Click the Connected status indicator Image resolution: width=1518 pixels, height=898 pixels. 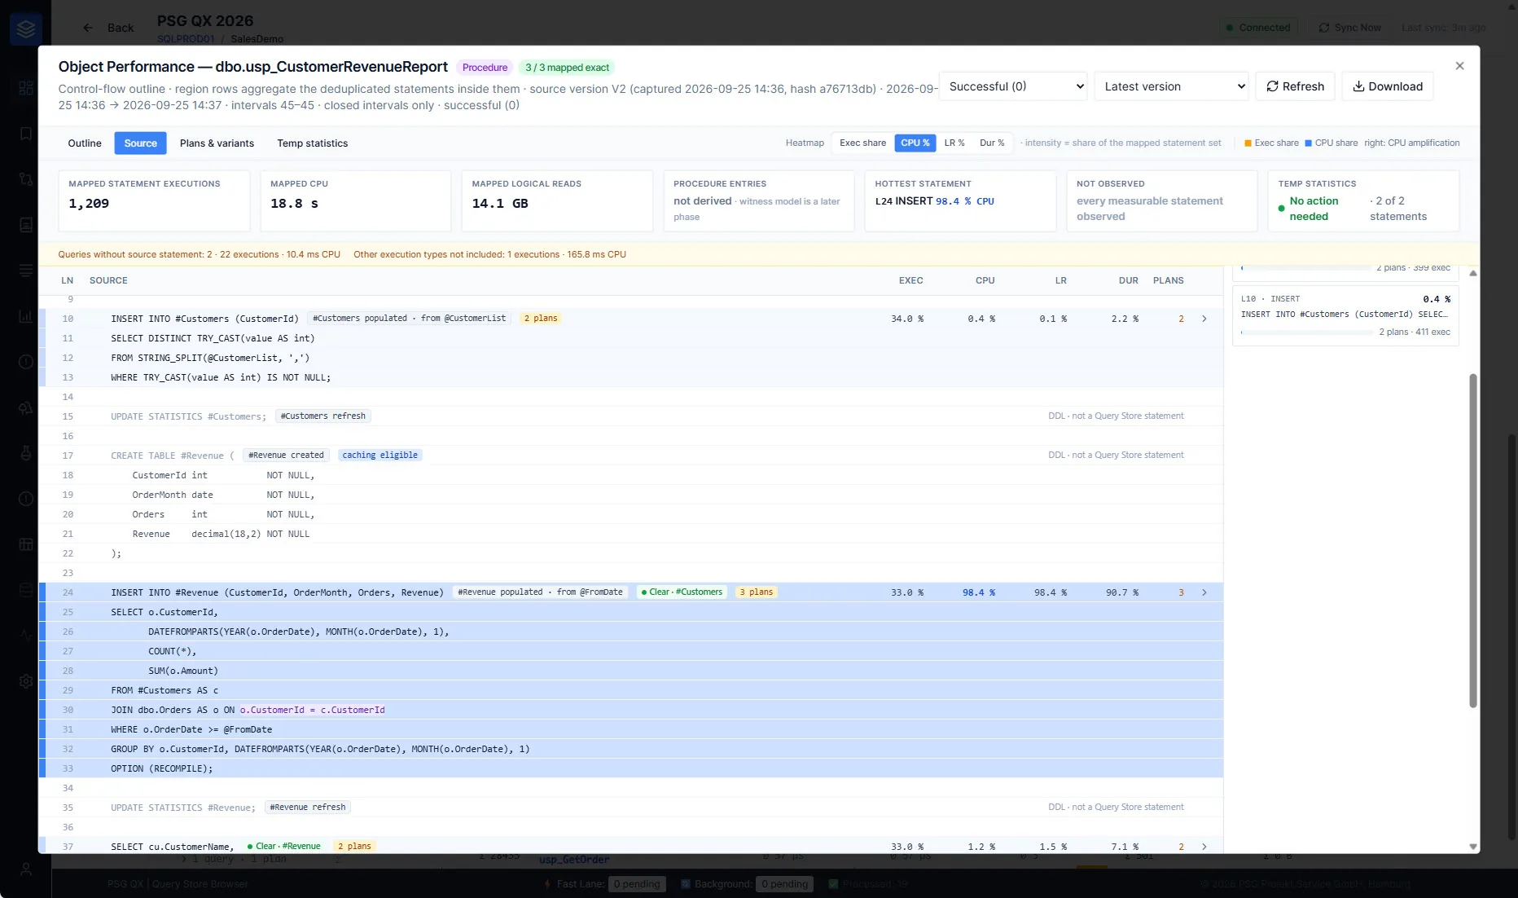1258,28
